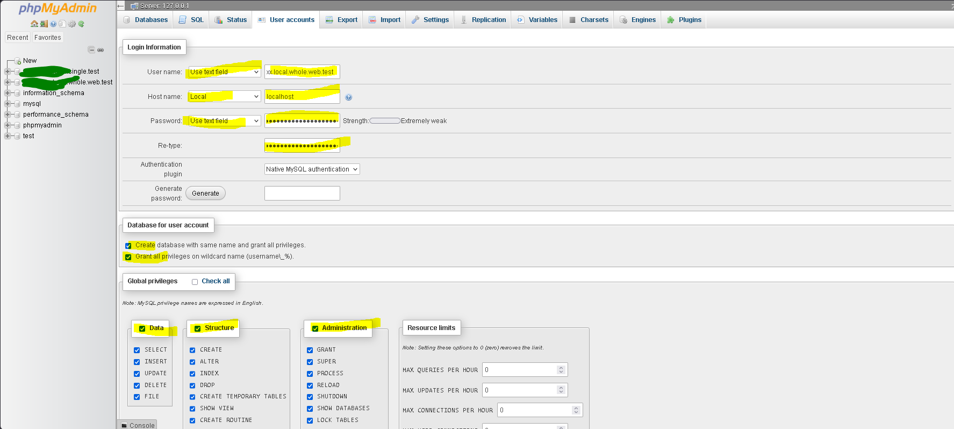Open the Host name Local dropdown
Viewport: 954px width, 429px height.
225,97
